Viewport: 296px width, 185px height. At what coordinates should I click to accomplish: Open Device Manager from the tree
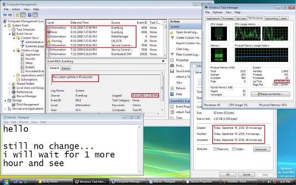pyautogui.click(x=26, y=96)
